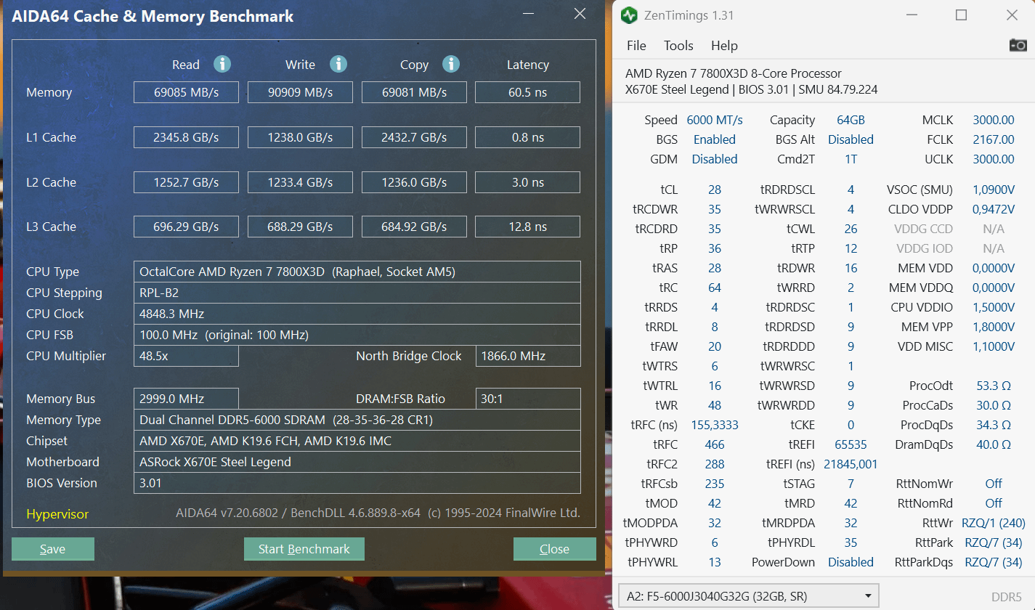Click the ProcOdt value 53.3 Ω
The image size is (1035, 610).
(994, 386)
